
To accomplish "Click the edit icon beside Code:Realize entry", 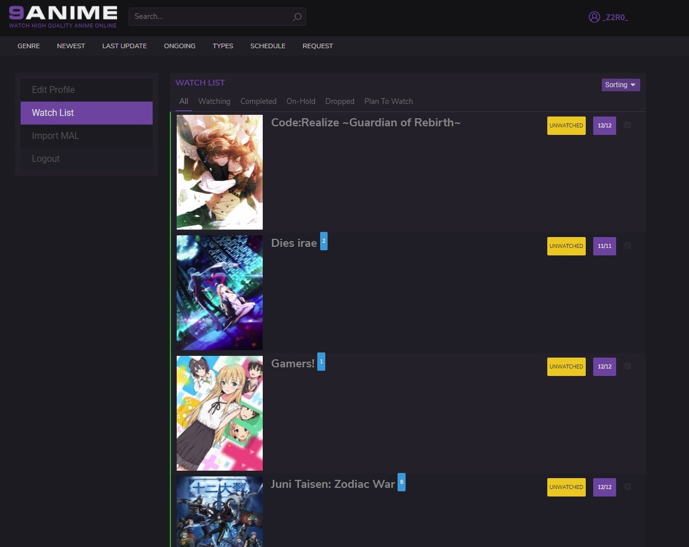I will [x=628, y=125].
